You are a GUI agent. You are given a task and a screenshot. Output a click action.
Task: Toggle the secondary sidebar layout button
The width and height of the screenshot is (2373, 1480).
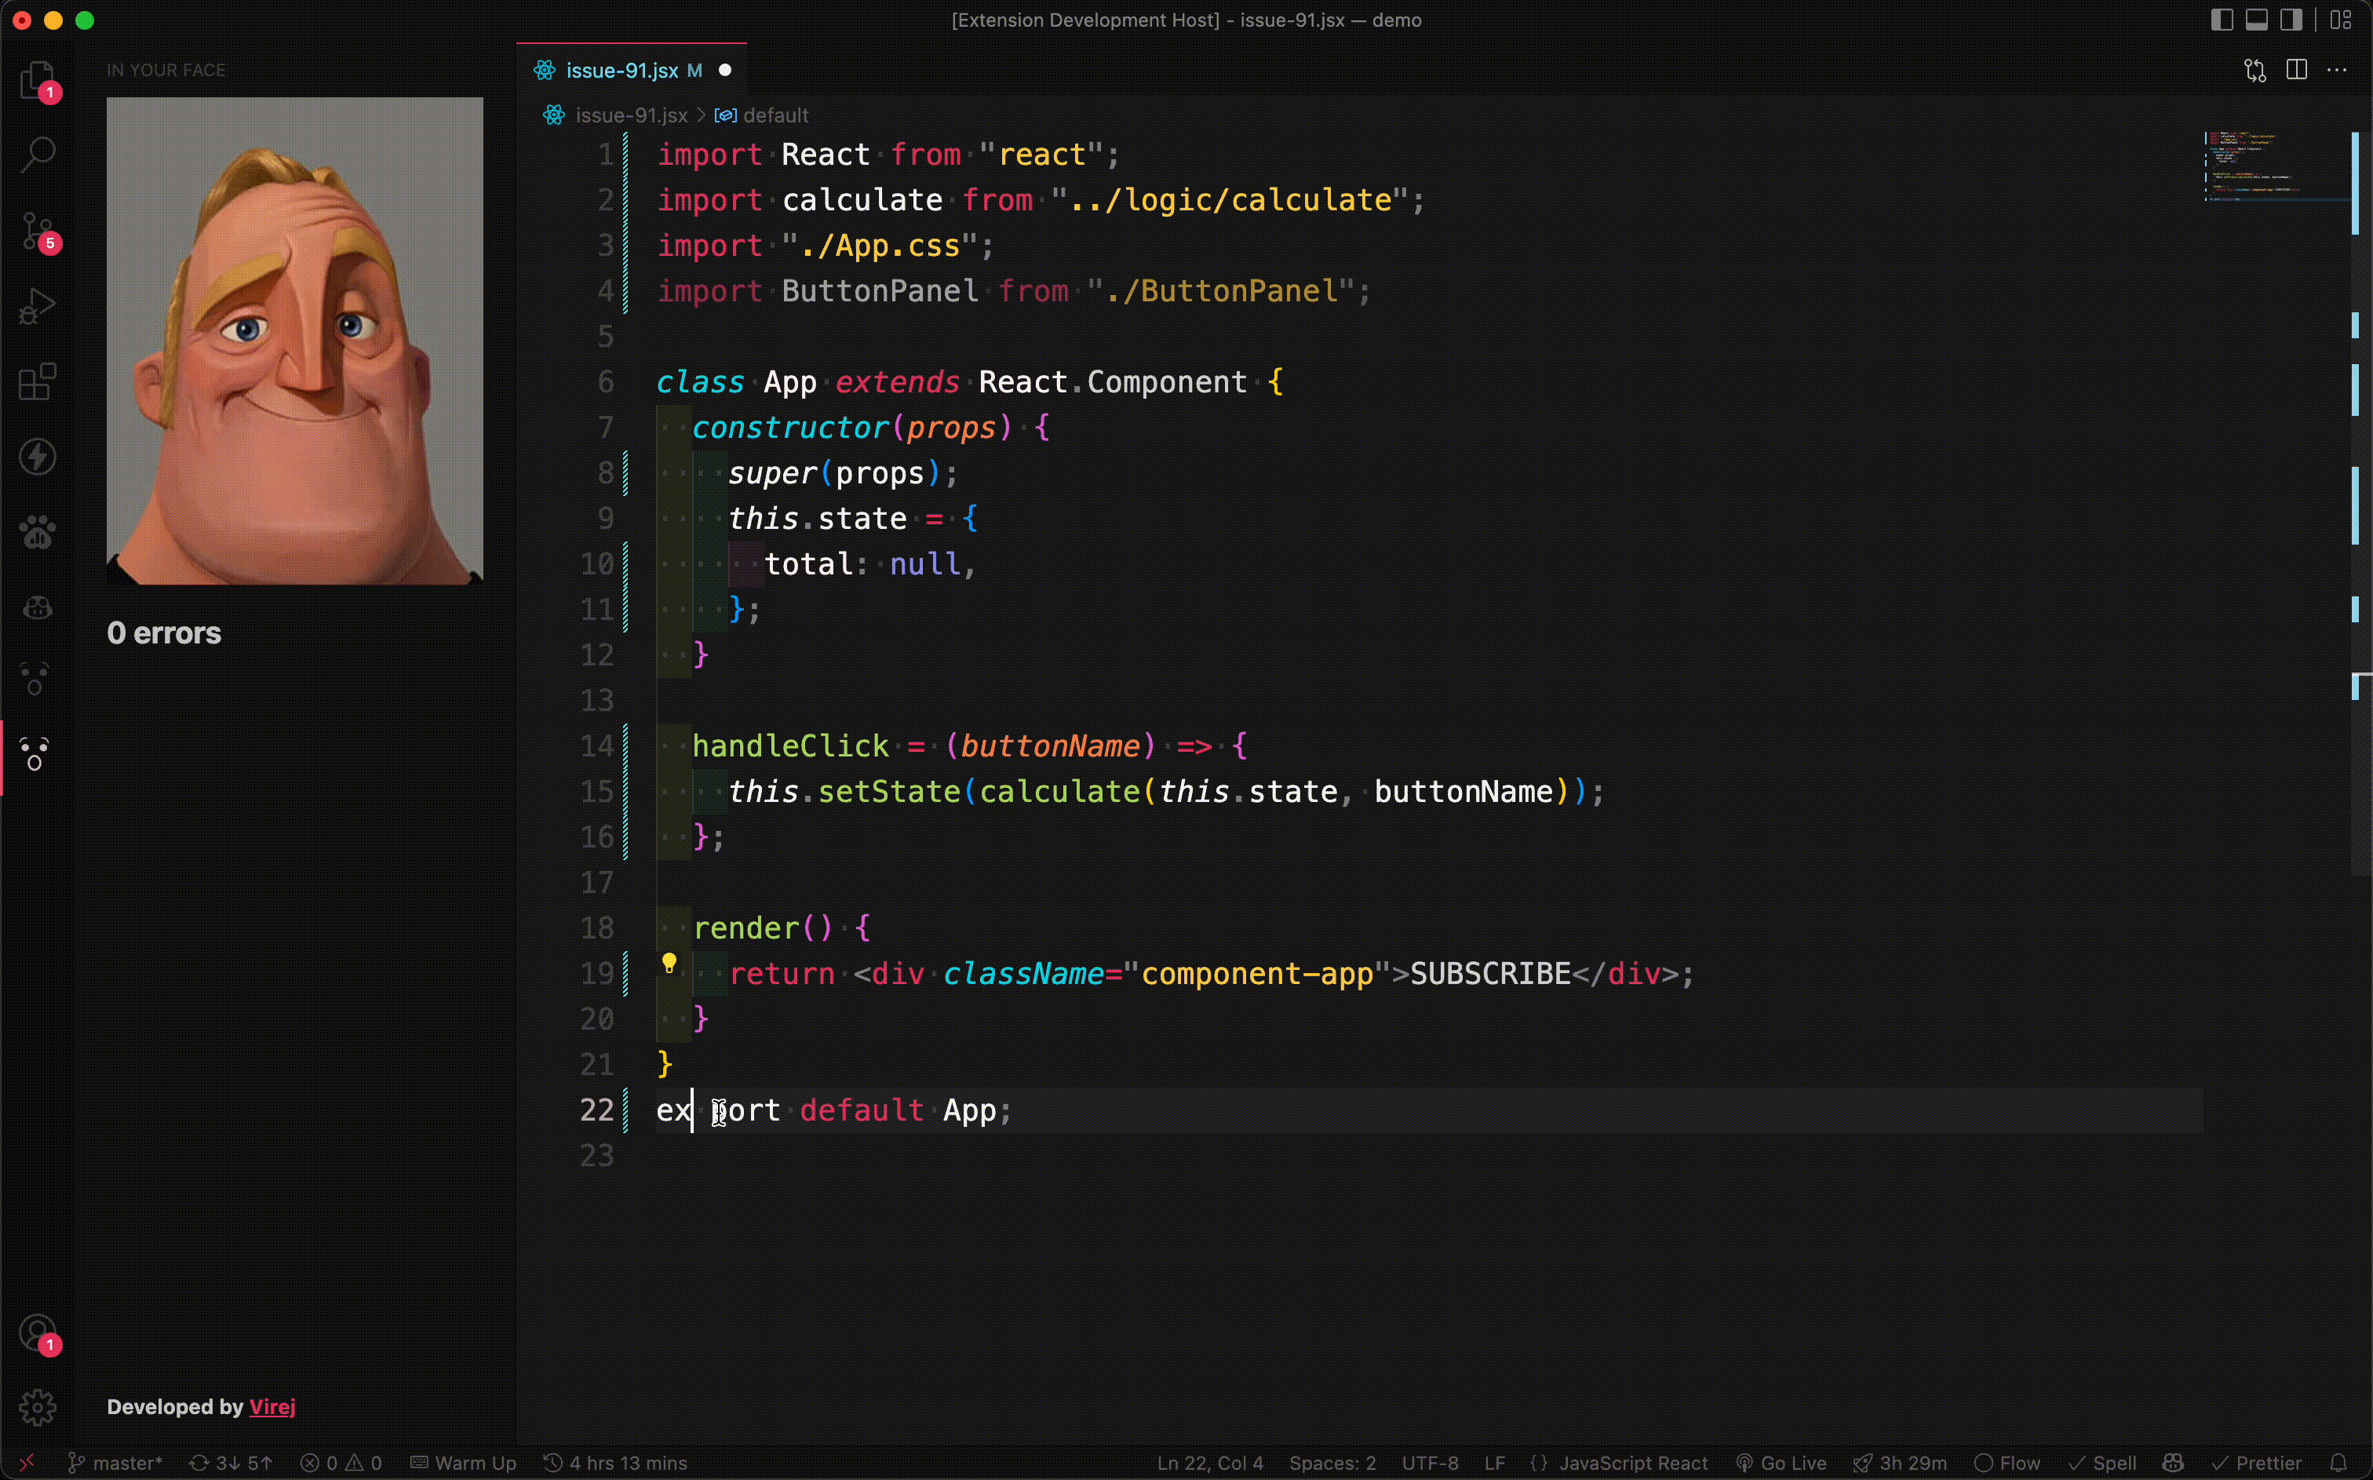pos(2291,20)
